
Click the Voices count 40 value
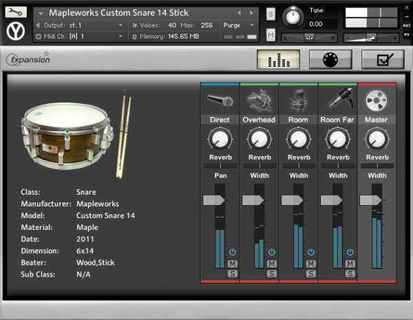tap(172, 25)
